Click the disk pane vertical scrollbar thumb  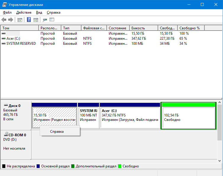(219, 122)
